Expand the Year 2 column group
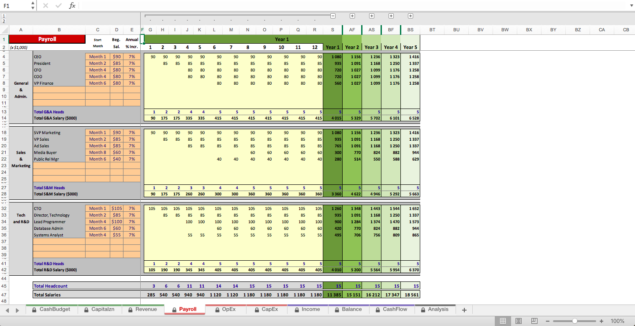 click(x=352, y=16)
